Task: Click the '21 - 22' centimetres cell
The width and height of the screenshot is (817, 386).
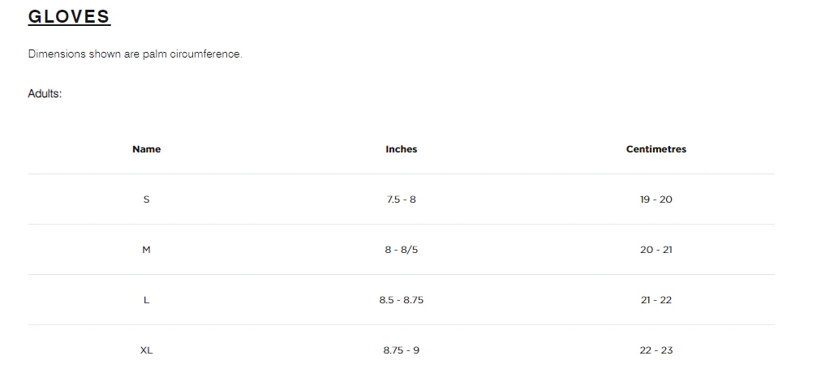Action: (656, 300)
